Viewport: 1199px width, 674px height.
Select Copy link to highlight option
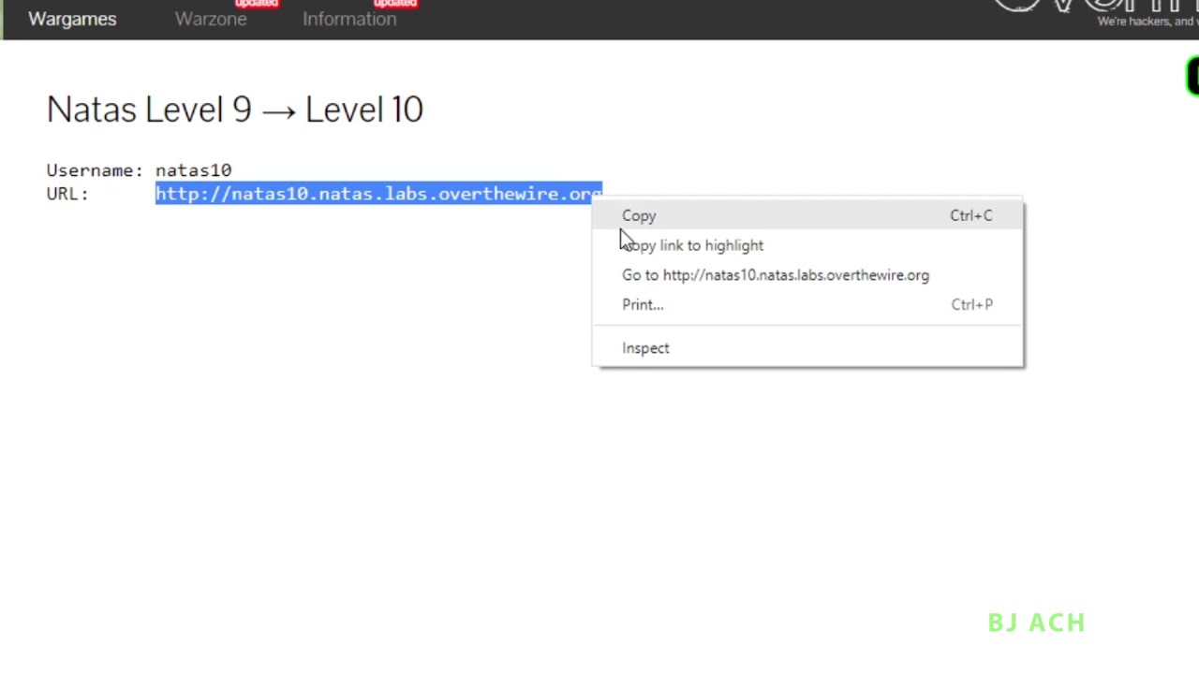[x=807, y=245]
